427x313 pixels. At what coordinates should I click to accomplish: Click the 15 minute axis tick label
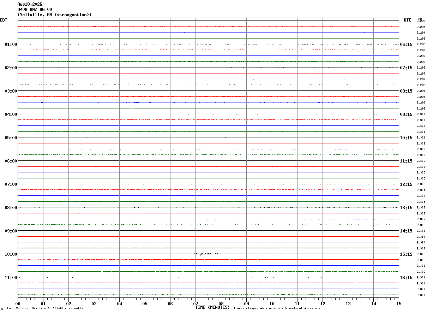pyautogui.click(x=398, y=303)
